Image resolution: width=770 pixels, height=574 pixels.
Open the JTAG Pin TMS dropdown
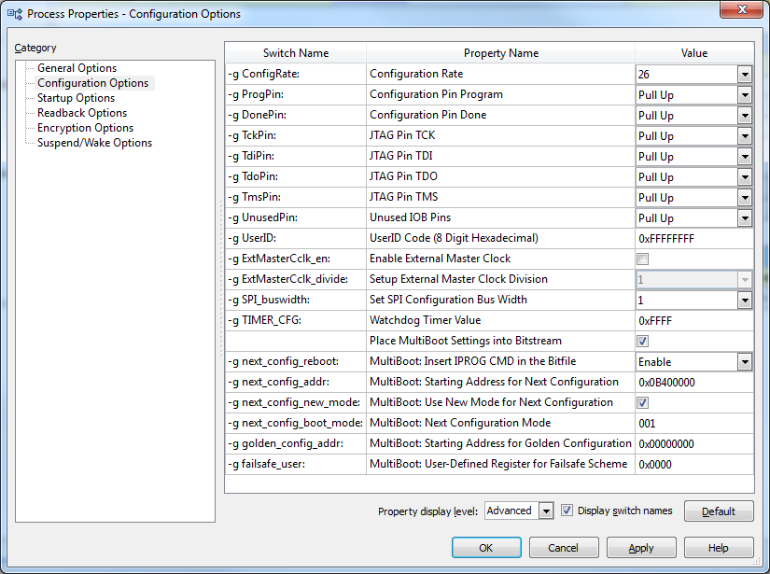pyautogui.click(x=745, y=198)
